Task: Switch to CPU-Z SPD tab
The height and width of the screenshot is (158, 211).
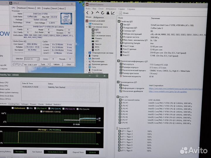Action: (39, 8)
